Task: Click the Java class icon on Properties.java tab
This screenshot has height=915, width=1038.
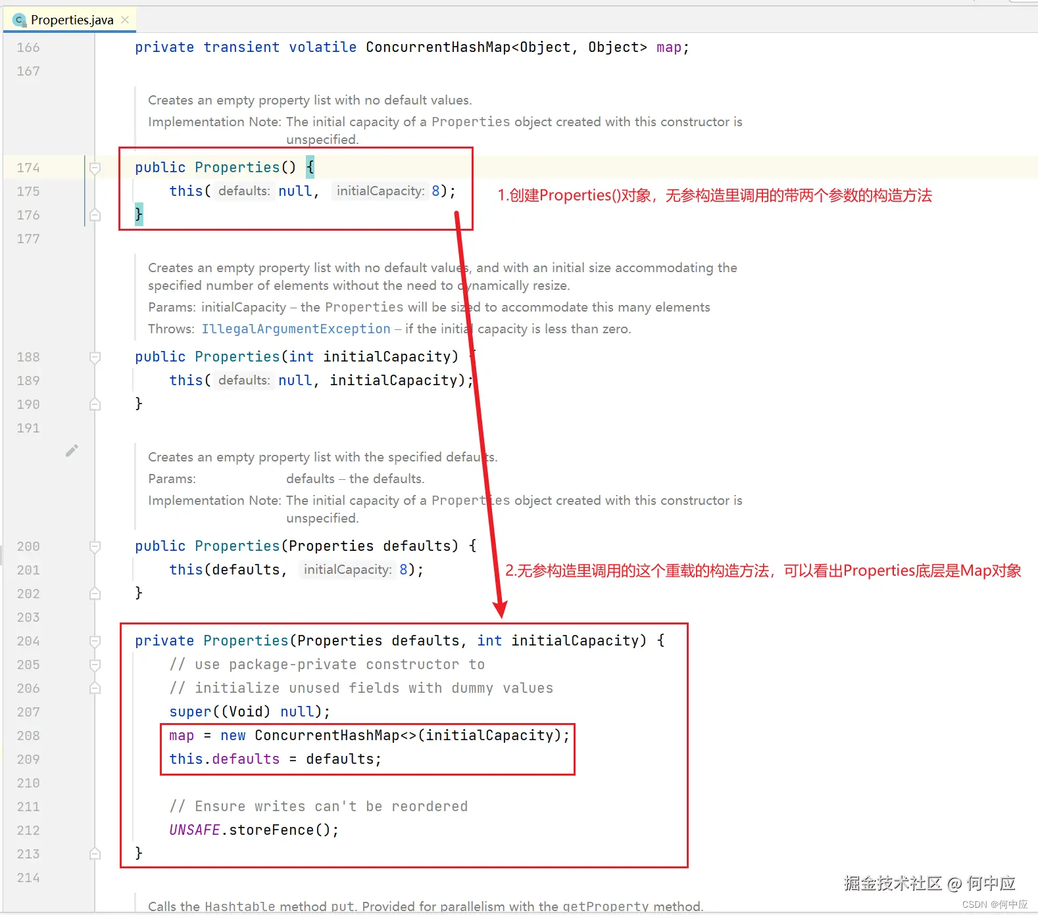Action: pyautogui.click(x=20, y=20)
